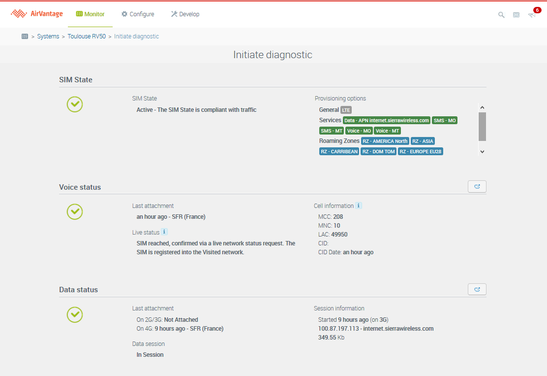Open the messages envelope icon

pyautogui.click(x=516, y=15)
